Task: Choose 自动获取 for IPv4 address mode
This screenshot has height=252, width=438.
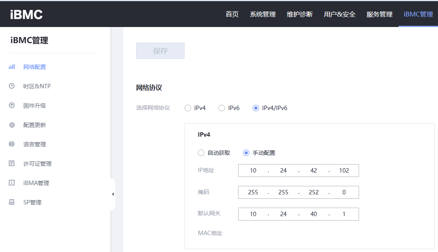Action: click(201, 153)
